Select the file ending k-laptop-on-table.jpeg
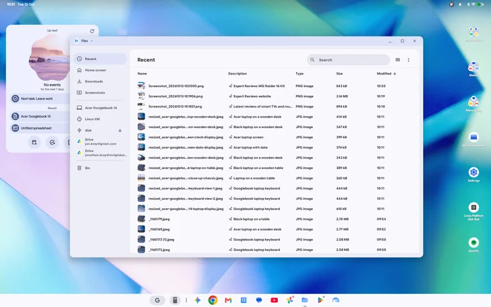 [x=185, y=168]
